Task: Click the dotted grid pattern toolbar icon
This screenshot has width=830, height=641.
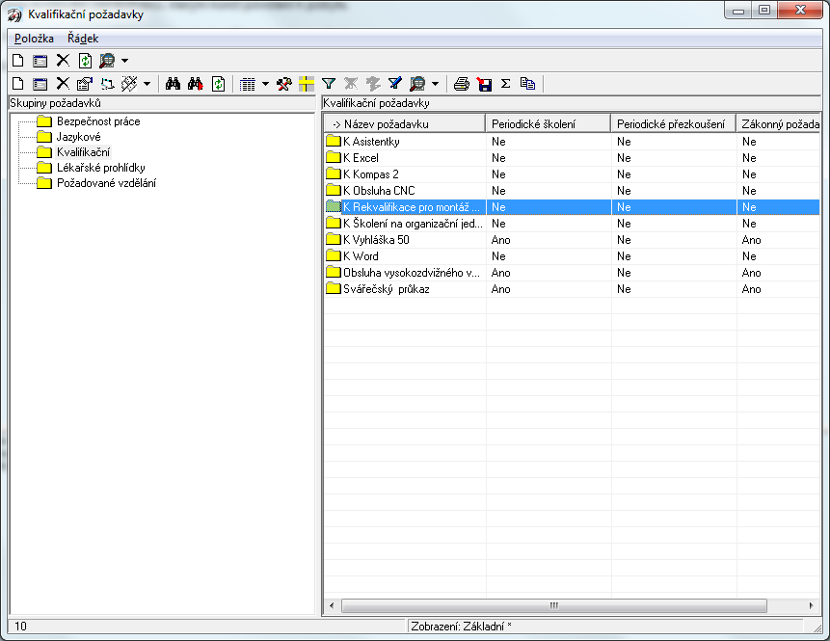Action: (x=129, y=84)
